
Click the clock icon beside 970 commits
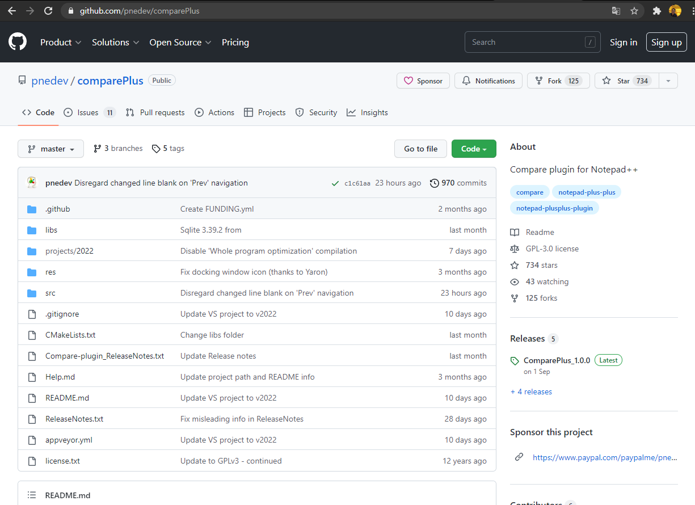click(435, 183)
